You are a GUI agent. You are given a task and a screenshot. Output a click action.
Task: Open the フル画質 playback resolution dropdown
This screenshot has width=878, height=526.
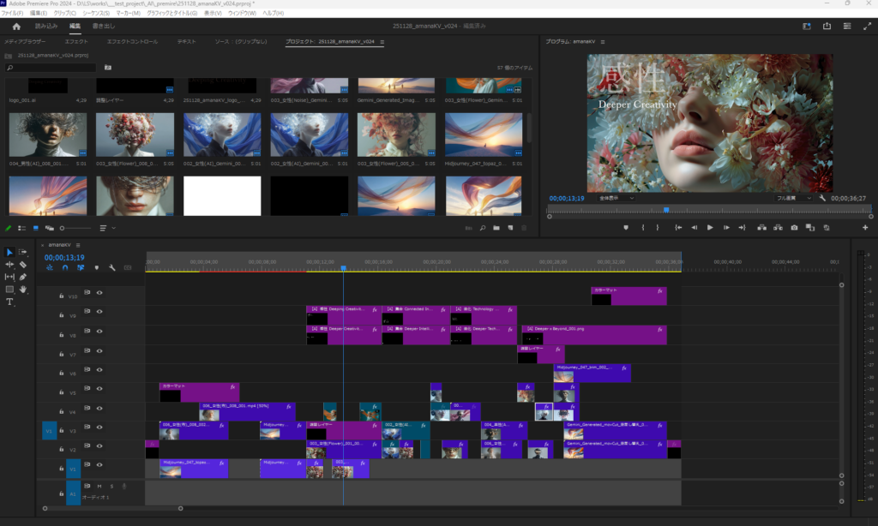pos(793,198)
